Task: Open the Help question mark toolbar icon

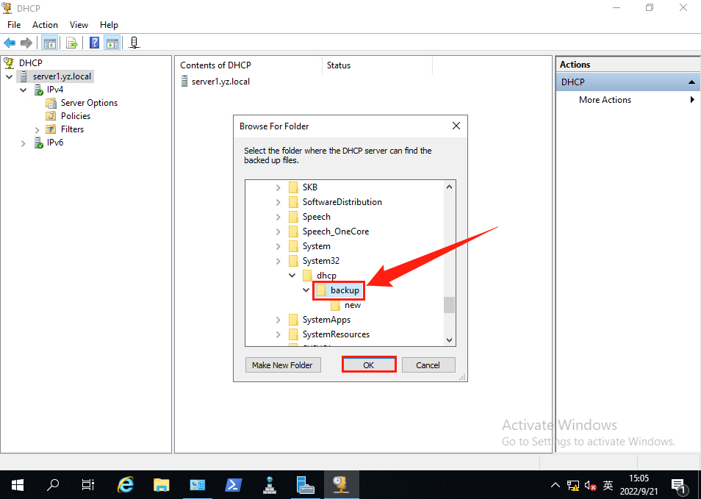Action: (94, 43)
